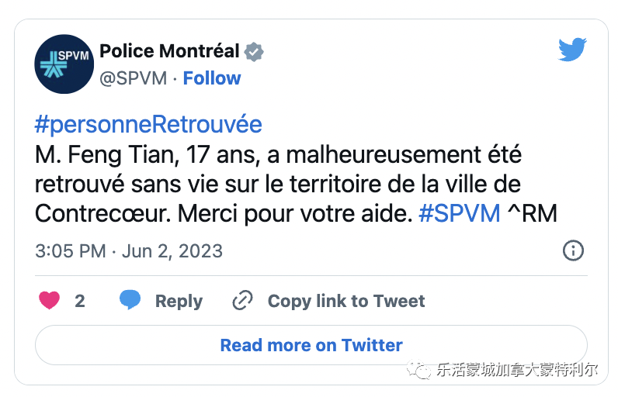Click the WeChat watermark icon
This screenshot has height=397, width=618.
[x=419, y=369]
